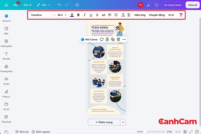201x134 pixels.
Task: Click the 27% zoom level
Action: pyautogui.click(x=169, y=132)
